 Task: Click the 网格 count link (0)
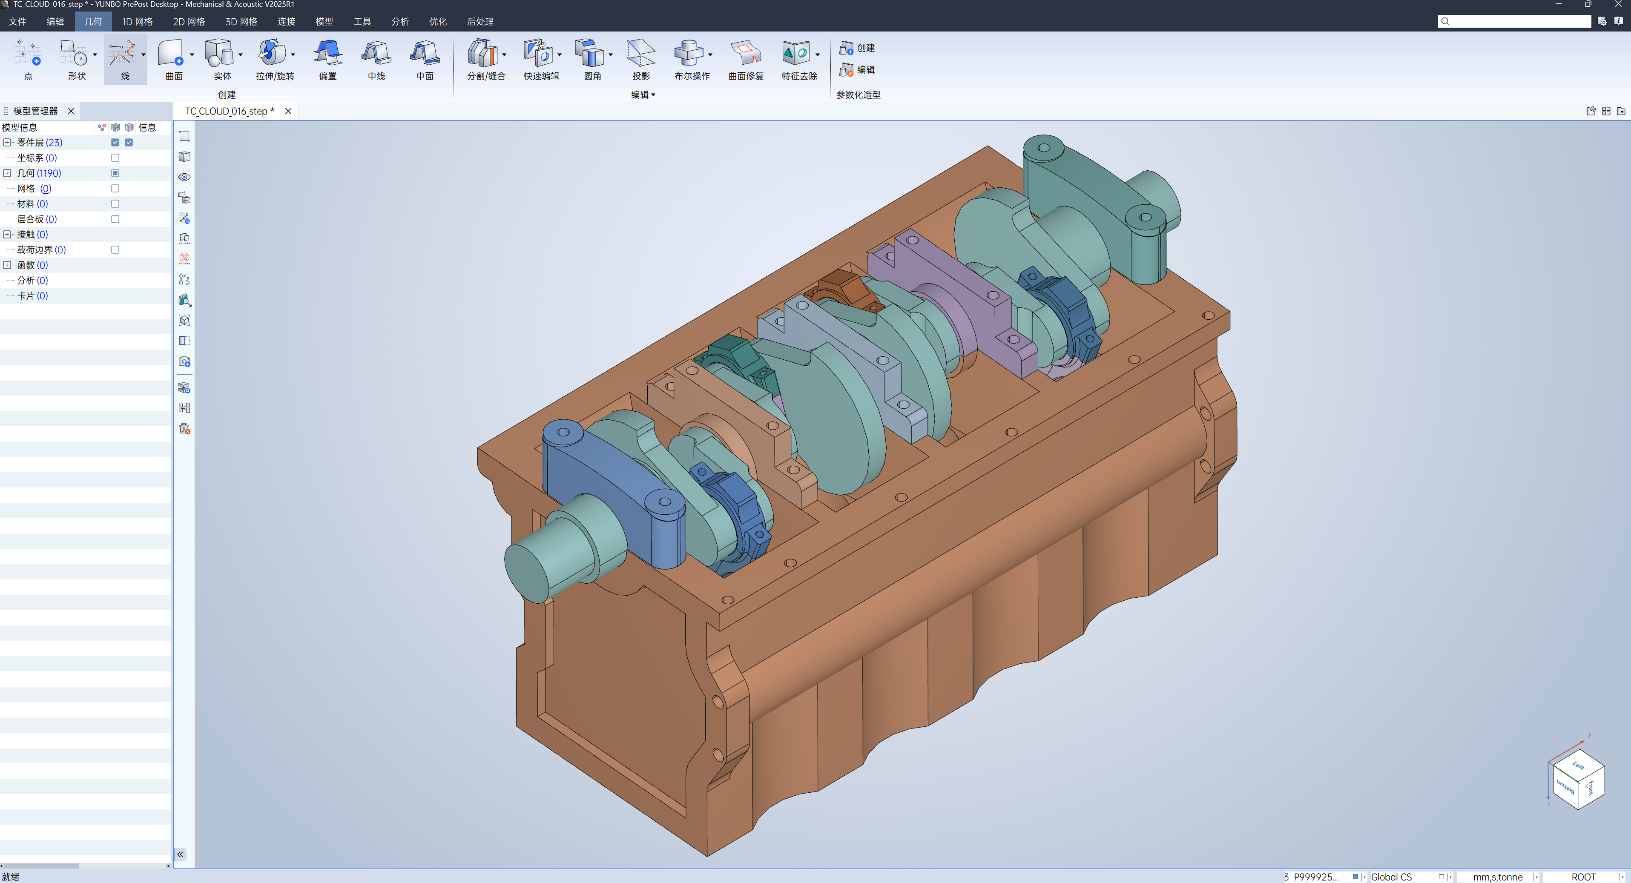[x=46, y=188]
